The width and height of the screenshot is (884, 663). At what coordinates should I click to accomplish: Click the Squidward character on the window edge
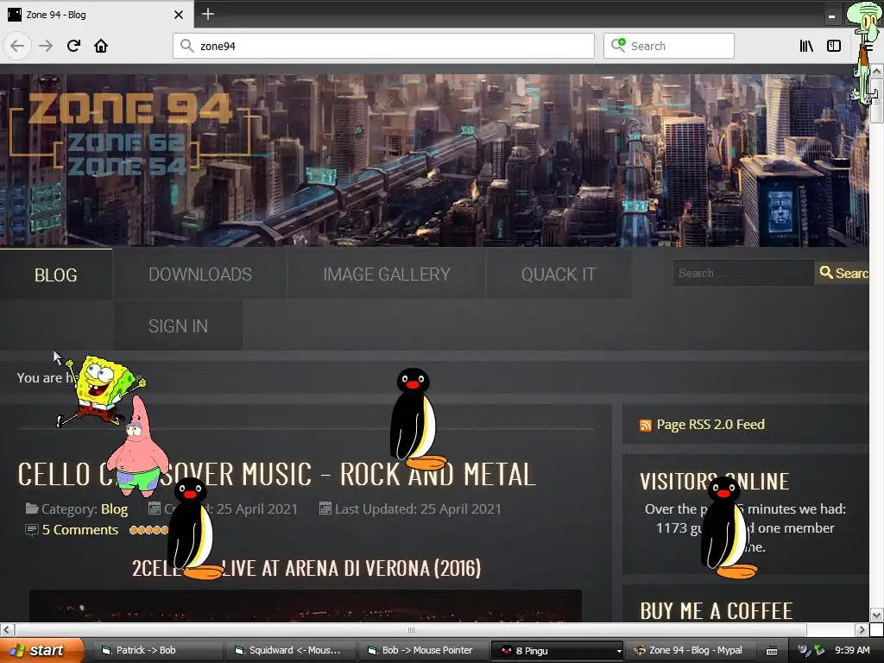pyautogui.click(x=864, y=52)
